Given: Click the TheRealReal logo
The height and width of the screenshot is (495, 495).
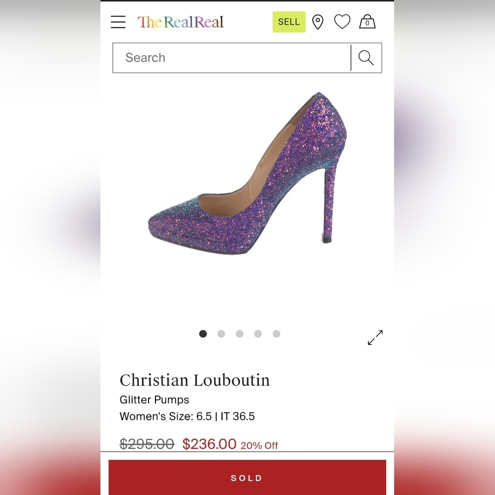Looking at the screenshot, I should [x=180, y=22].
